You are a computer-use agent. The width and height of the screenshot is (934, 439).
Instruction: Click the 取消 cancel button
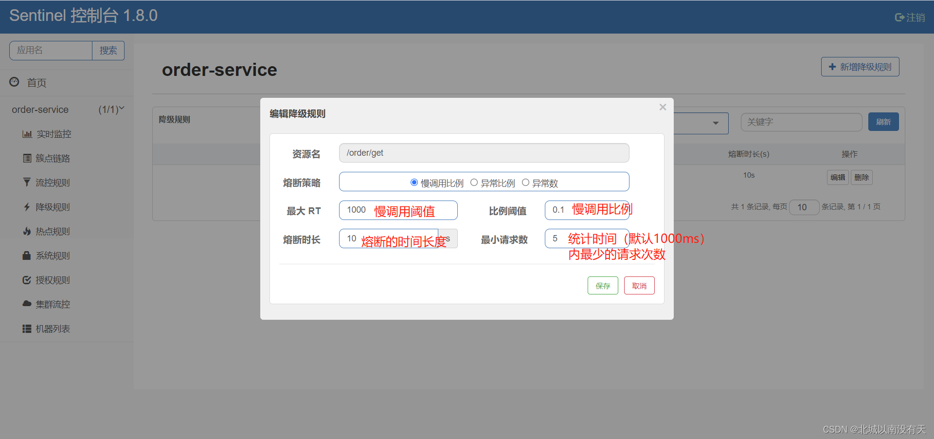coord(639,286)
